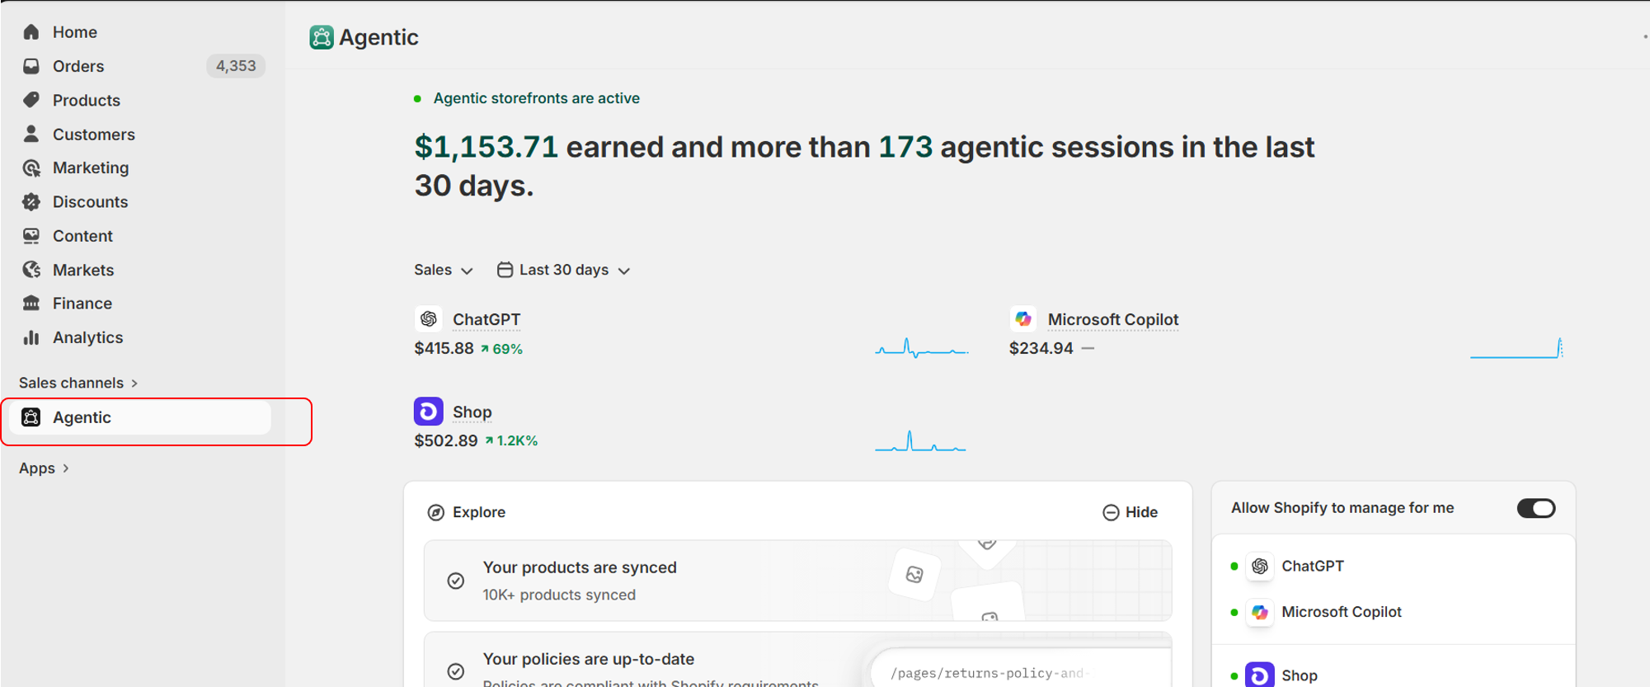Expand the Sales channels section
The width and height of the screenshot is (1650, 687).
point(78,383)
